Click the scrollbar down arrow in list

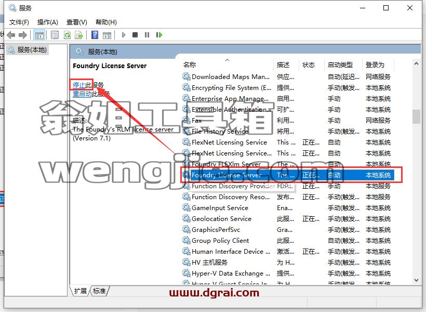point(417,280)
